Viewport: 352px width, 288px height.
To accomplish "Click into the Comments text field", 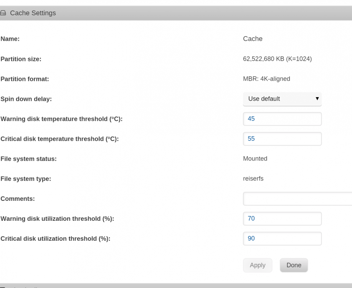I will click(297, 199).
